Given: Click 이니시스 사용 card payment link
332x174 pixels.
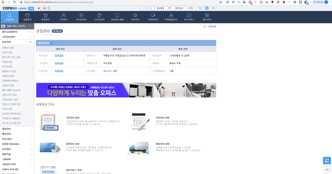Looking at the screenshot, I should [x=110, y=71].
